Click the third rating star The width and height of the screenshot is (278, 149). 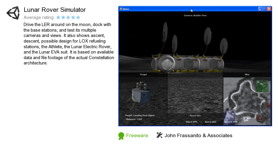(x=68, y=17)
